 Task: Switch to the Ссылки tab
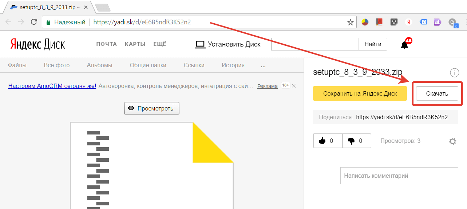coord(194,65)
